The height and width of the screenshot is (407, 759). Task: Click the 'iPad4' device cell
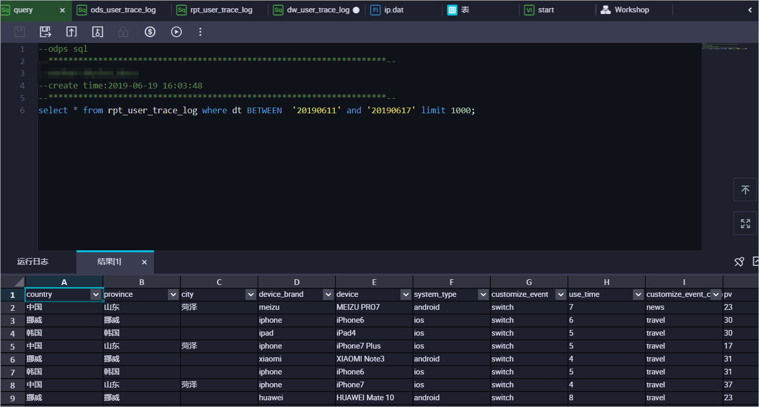tap(374, 333)
